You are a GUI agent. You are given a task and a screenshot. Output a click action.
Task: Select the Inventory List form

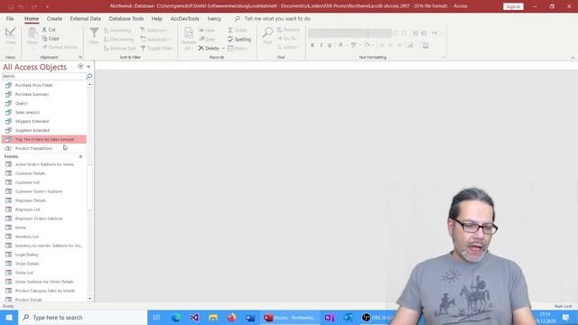[44, 237]
